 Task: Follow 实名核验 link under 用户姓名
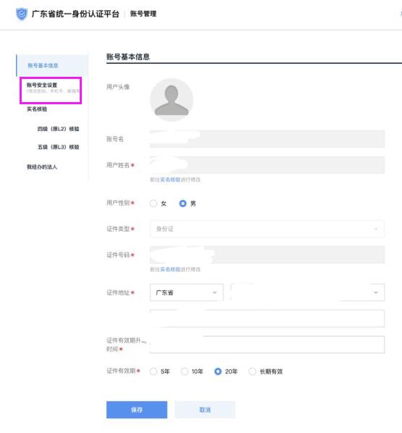click(170, 180)
